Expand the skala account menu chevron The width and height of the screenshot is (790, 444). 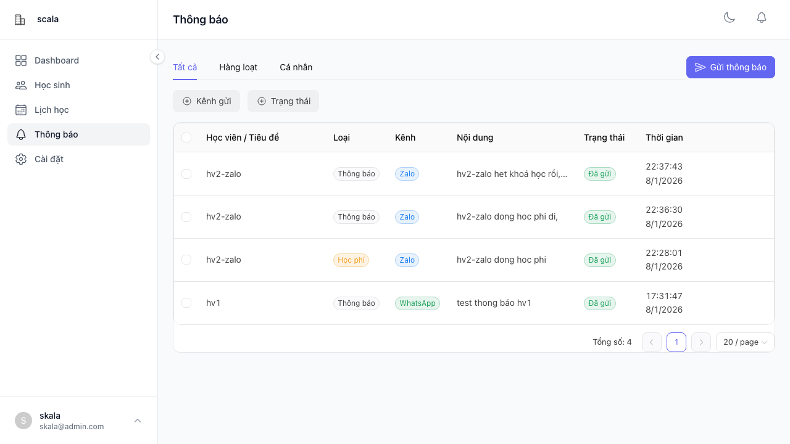point(138,421)
